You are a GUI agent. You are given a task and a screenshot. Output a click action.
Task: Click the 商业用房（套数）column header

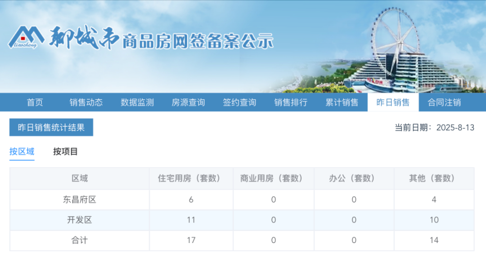click(x=273, y=178)
